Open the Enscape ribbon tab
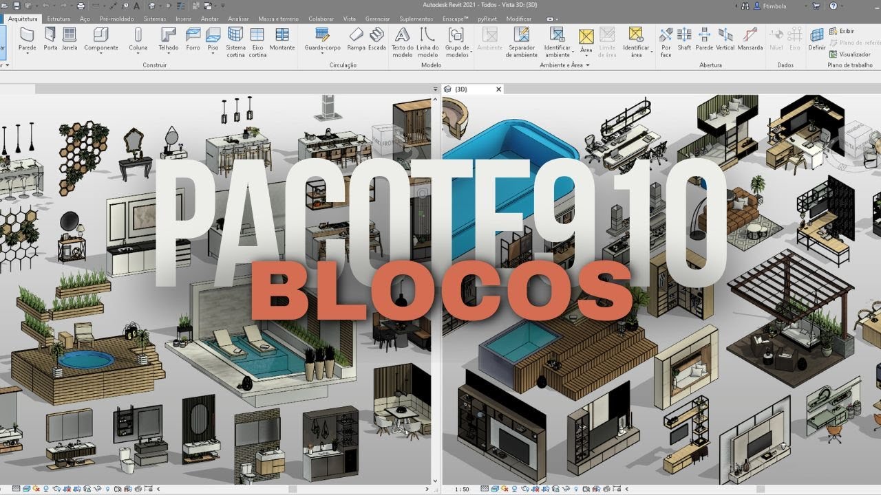This screenshot has width=881, height=495. click(454, 19)
